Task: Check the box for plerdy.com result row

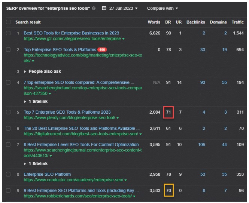Action: point(8,112)
